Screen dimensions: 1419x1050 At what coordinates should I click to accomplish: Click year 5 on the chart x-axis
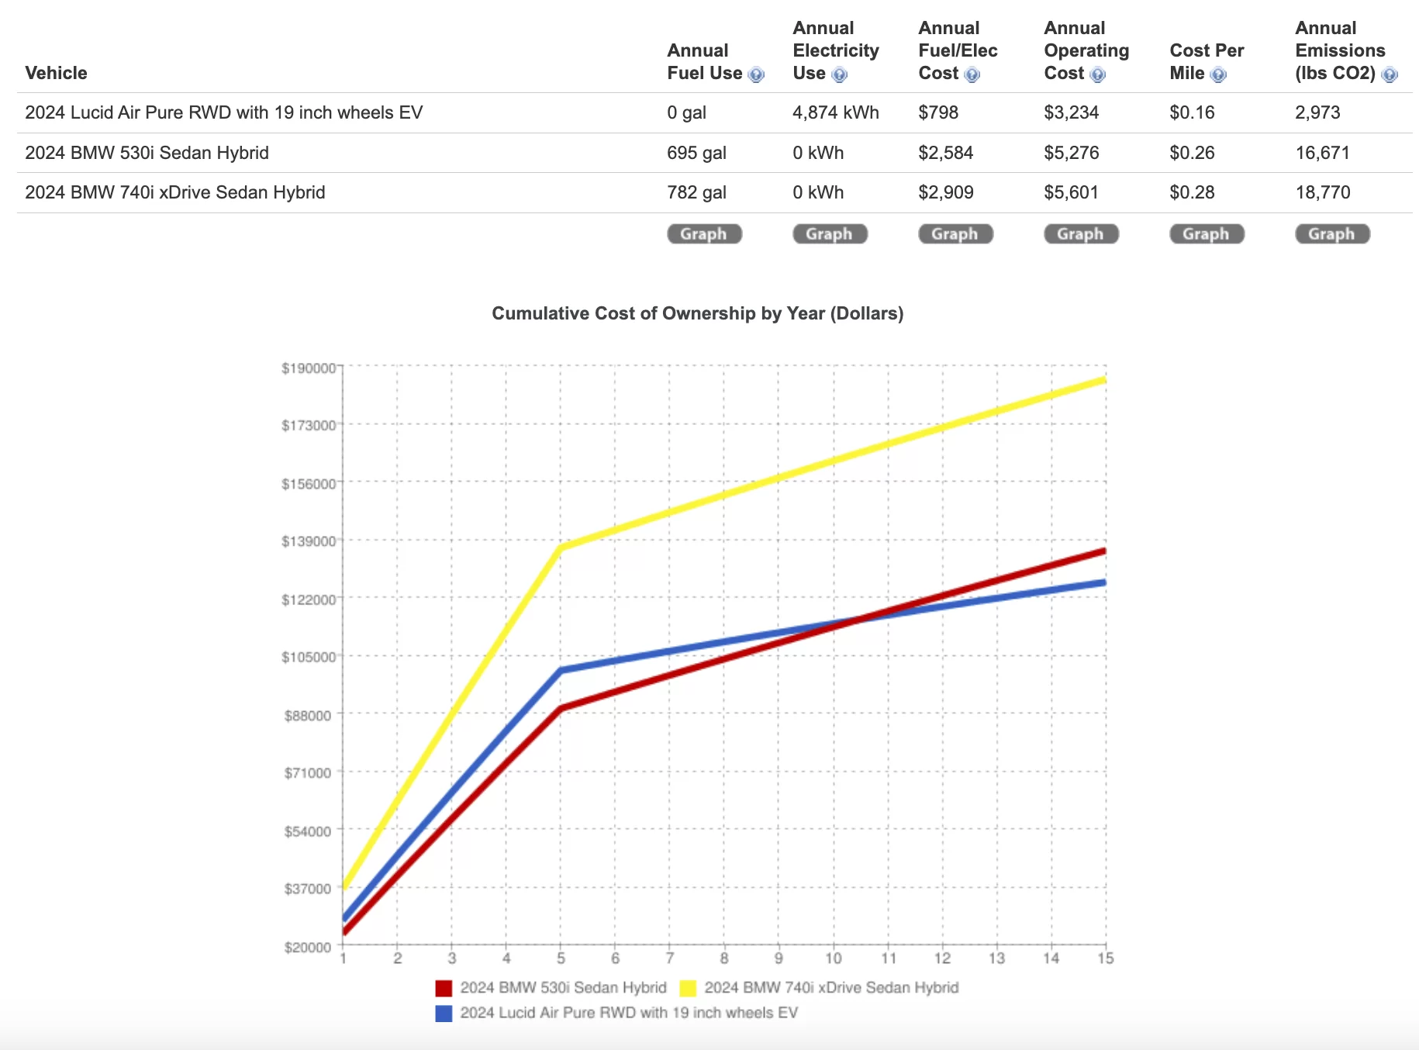[561, 958]
